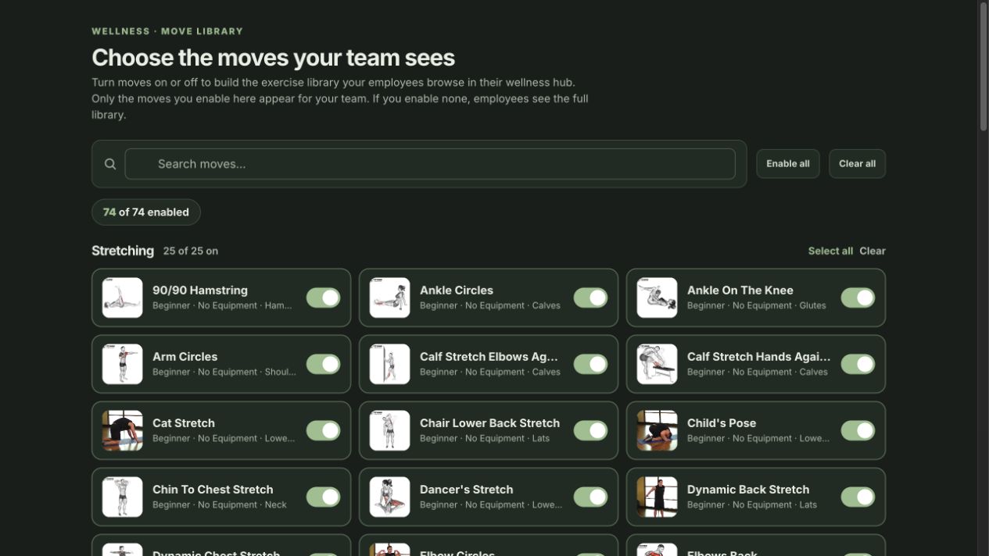Click the Chin To Chest Stretch title
Viewport: 989px width, 556px height.
(x=213, y=490)
